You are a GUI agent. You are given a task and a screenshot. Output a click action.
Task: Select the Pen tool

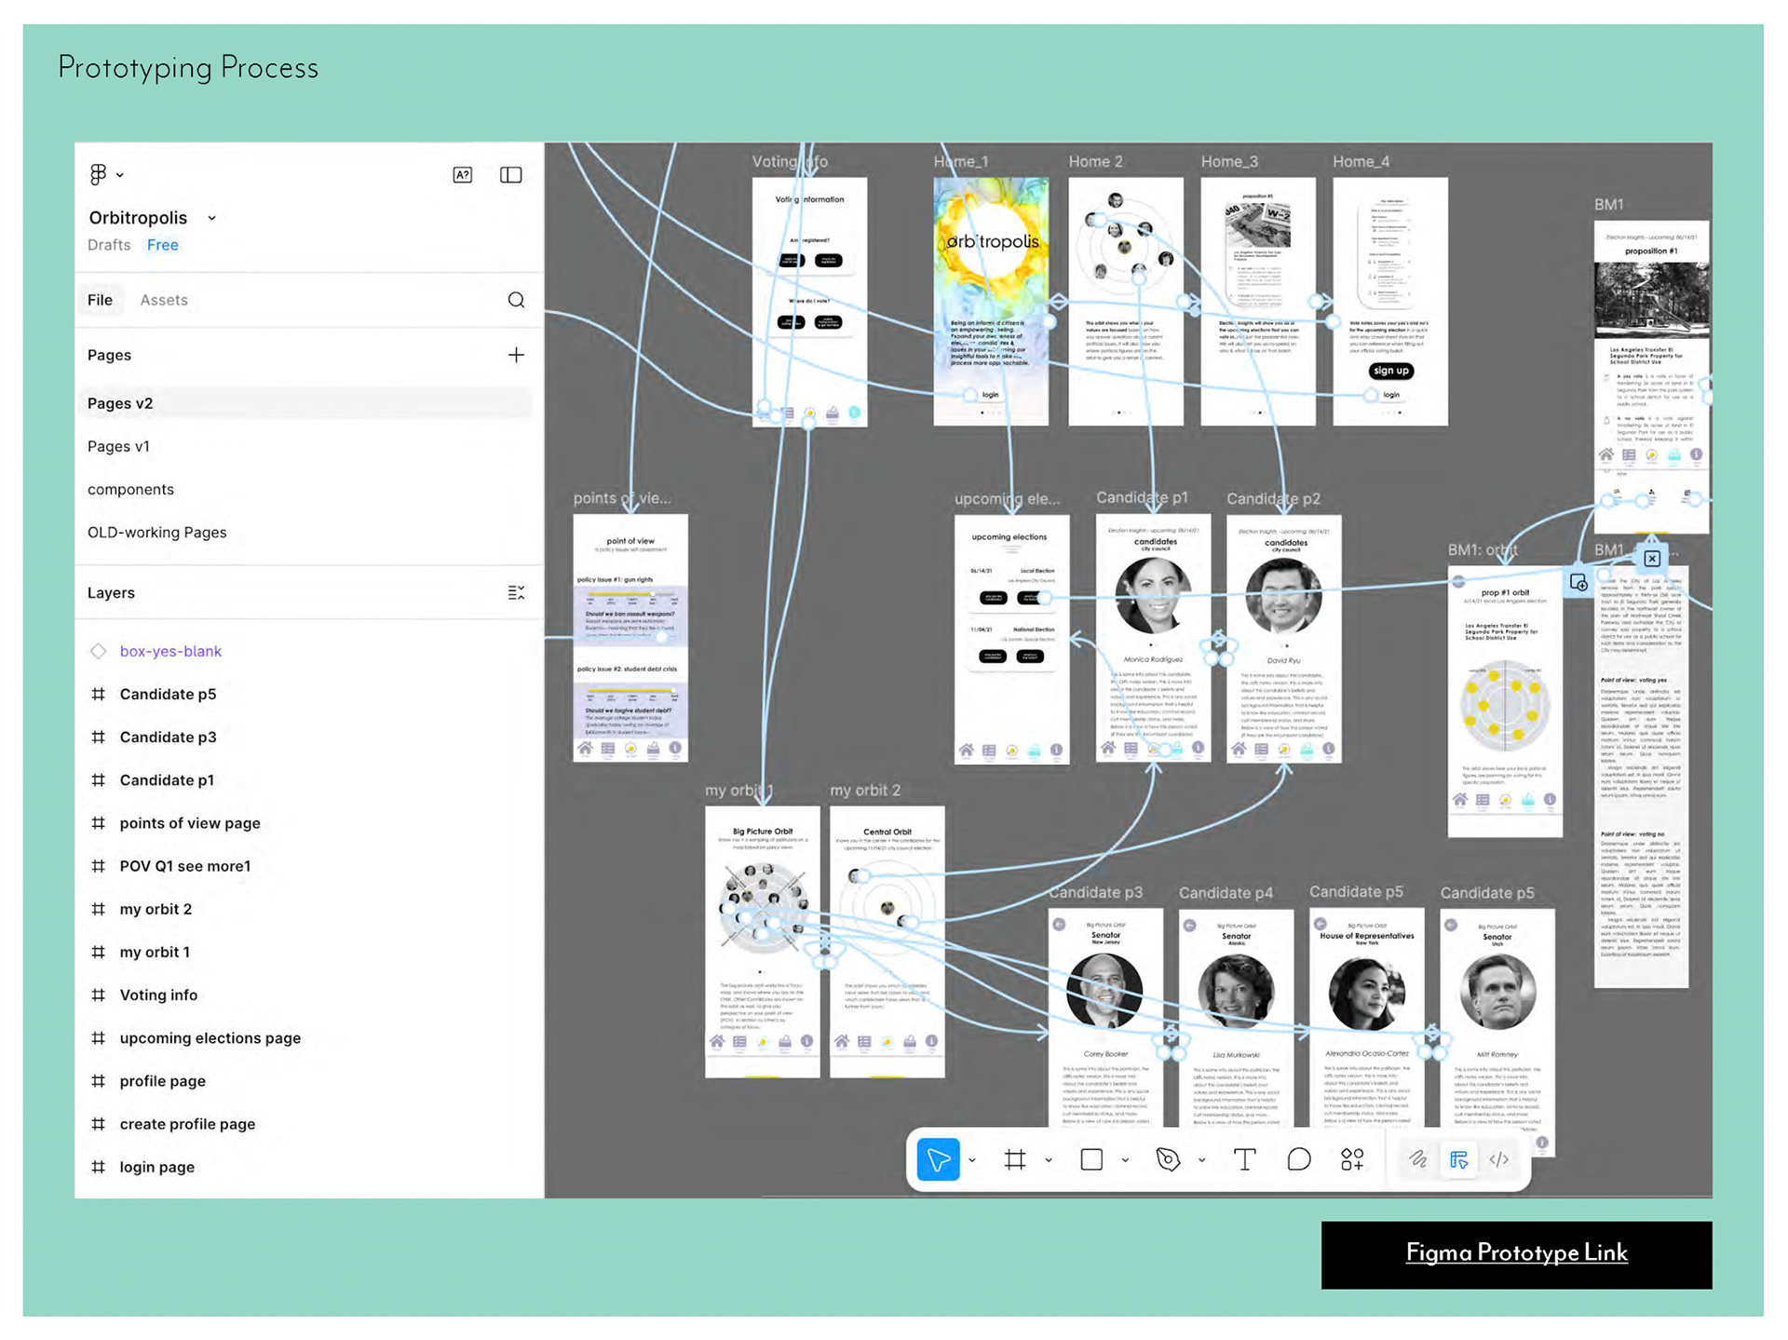(x=1168, y=1159)
